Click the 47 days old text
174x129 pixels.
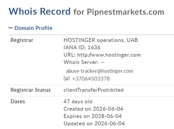[78, 101]
